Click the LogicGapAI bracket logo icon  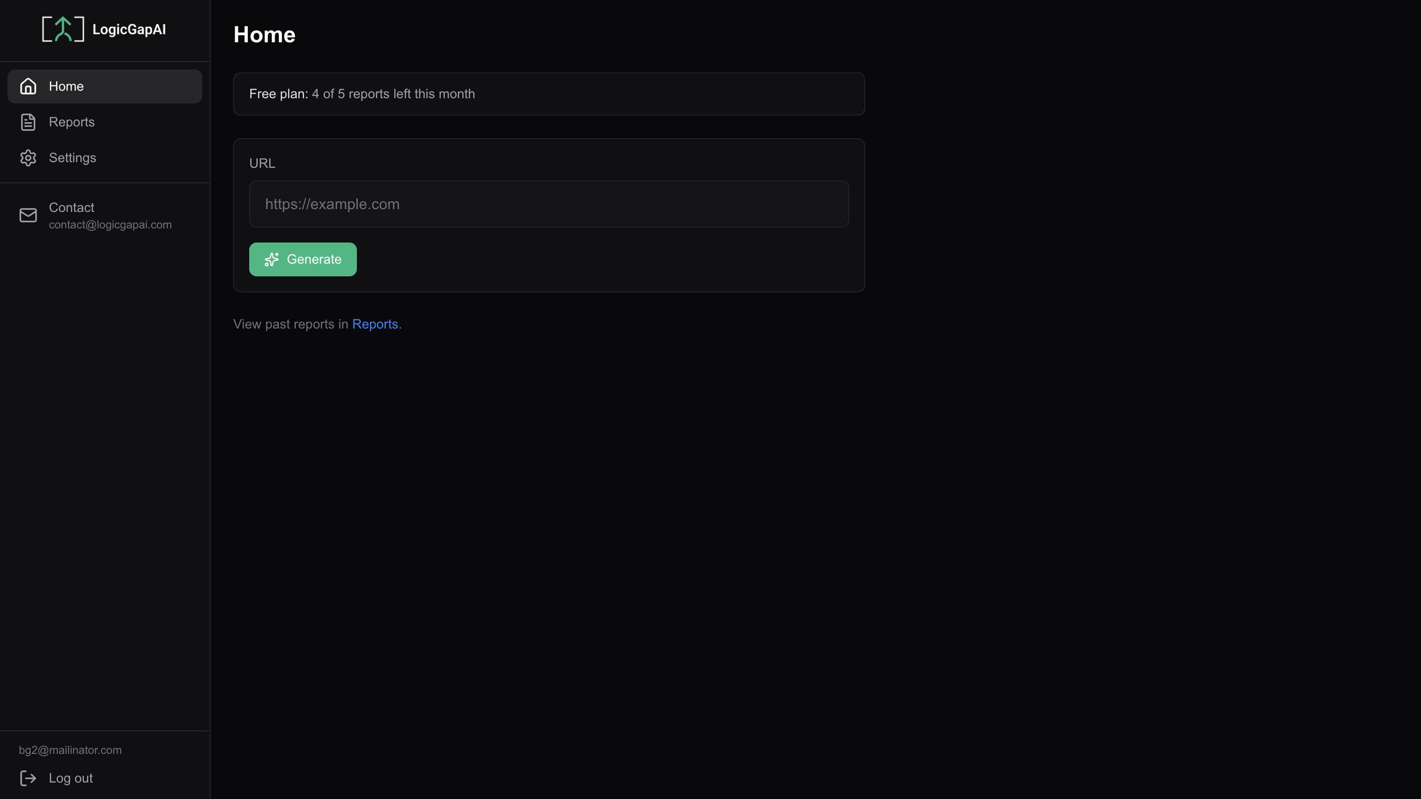click(63, 29)
